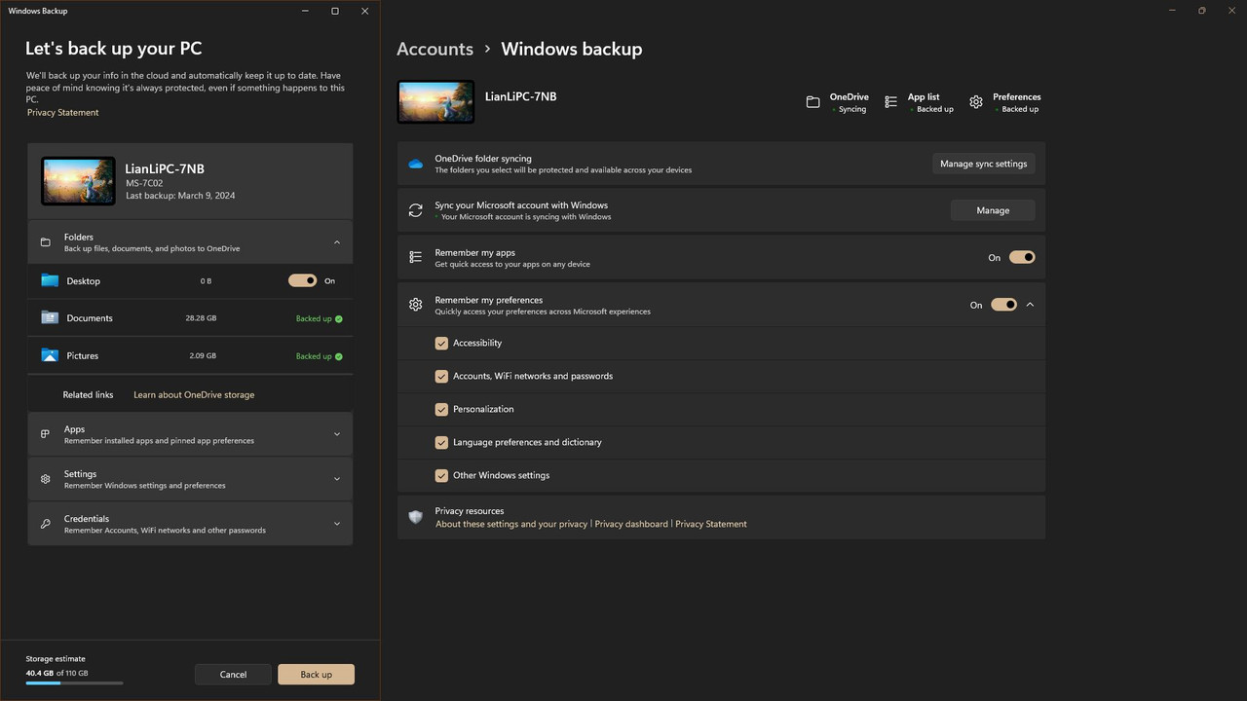Open Learn about OneDrive storage link
The image size is (1247, 701).
pyautogui.click(x=194, y=395)
